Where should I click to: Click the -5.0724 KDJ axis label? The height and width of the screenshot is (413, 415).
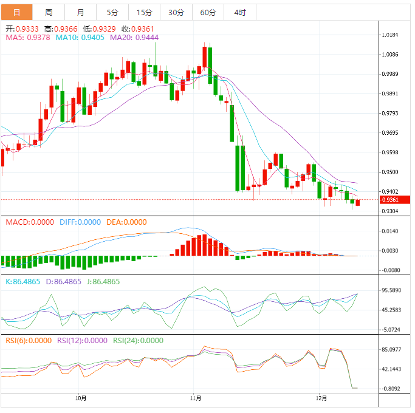coord(391,330)
